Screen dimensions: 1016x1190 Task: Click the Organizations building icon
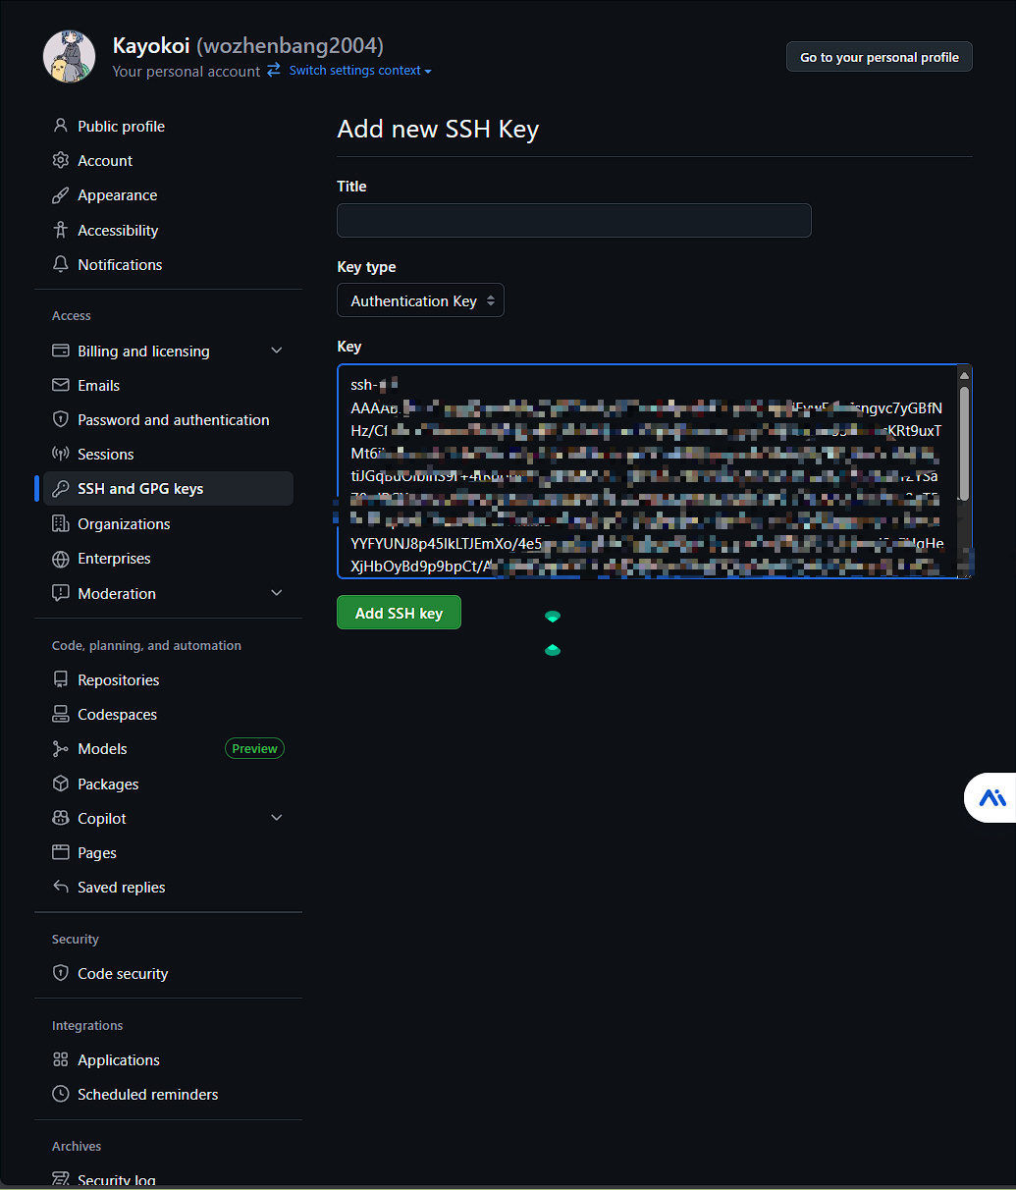pyautogui.click(x=61, y=523)
